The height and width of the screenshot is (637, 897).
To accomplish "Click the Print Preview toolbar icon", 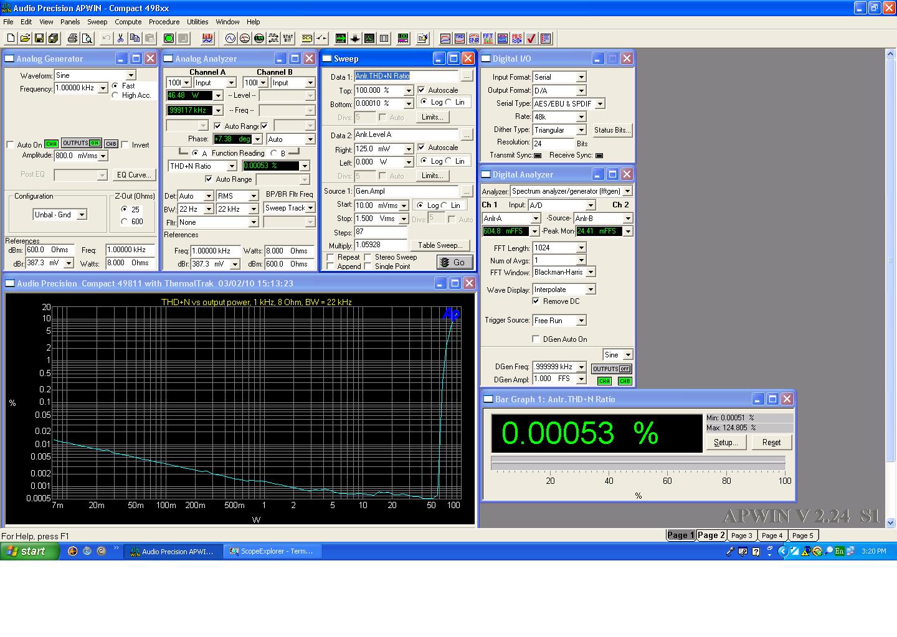I will coord(87,39).
